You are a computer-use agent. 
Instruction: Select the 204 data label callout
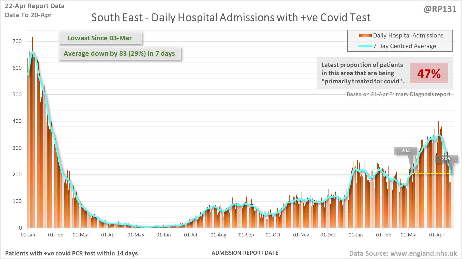pos(406,151)
